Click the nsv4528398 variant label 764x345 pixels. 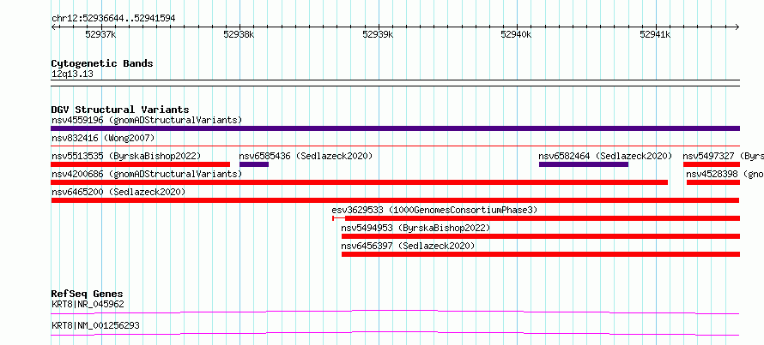[x=725, y=174]
